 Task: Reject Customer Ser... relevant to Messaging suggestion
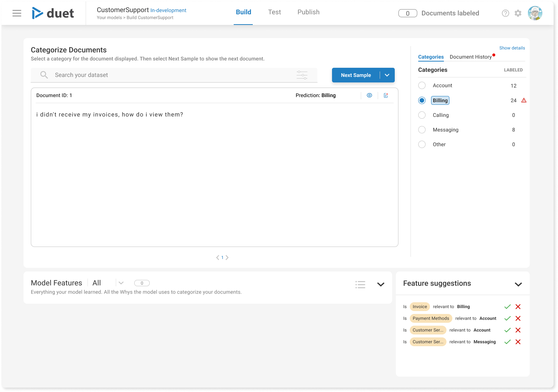518,342
